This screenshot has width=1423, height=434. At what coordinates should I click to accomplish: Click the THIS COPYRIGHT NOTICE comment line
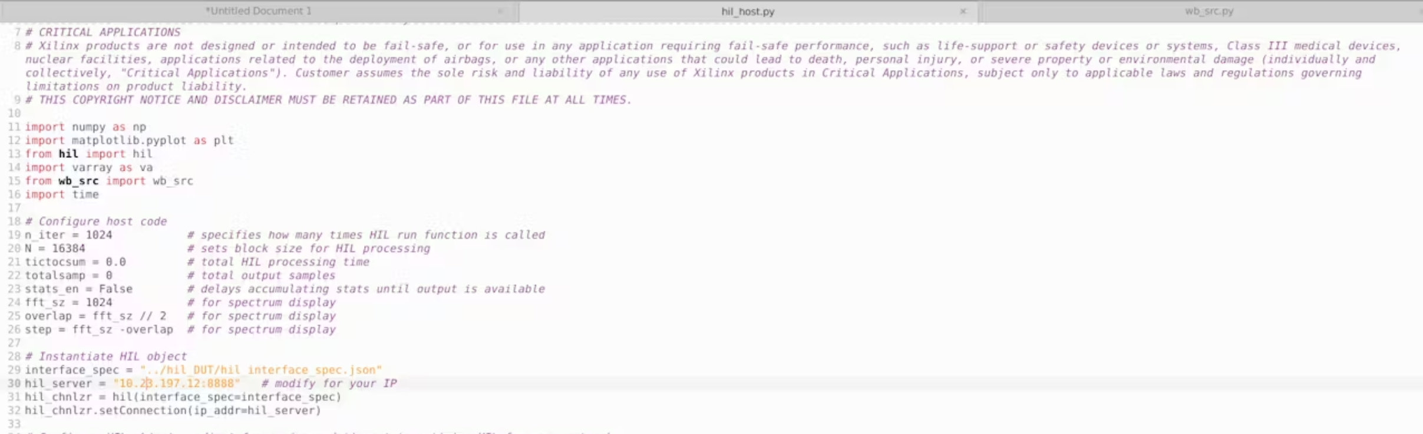click(328, 100)
